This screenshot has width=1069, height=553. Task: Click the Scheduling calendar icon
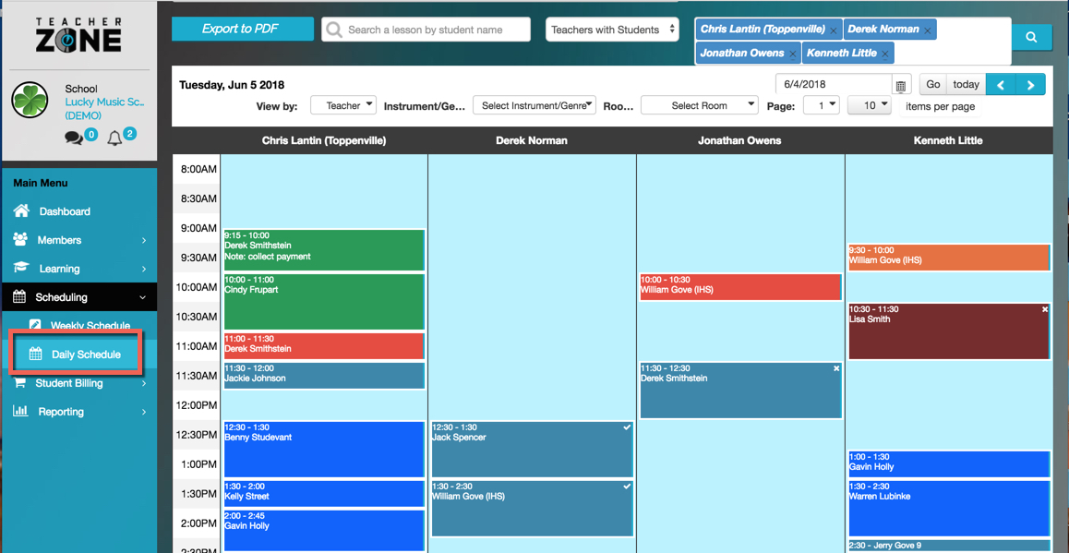coord(19,297)
